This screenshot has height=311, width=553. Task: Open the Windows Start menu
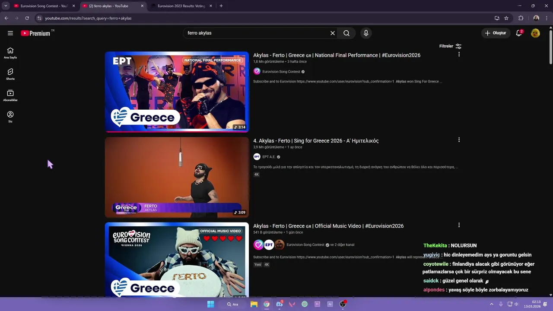click(x=210, y=304)
